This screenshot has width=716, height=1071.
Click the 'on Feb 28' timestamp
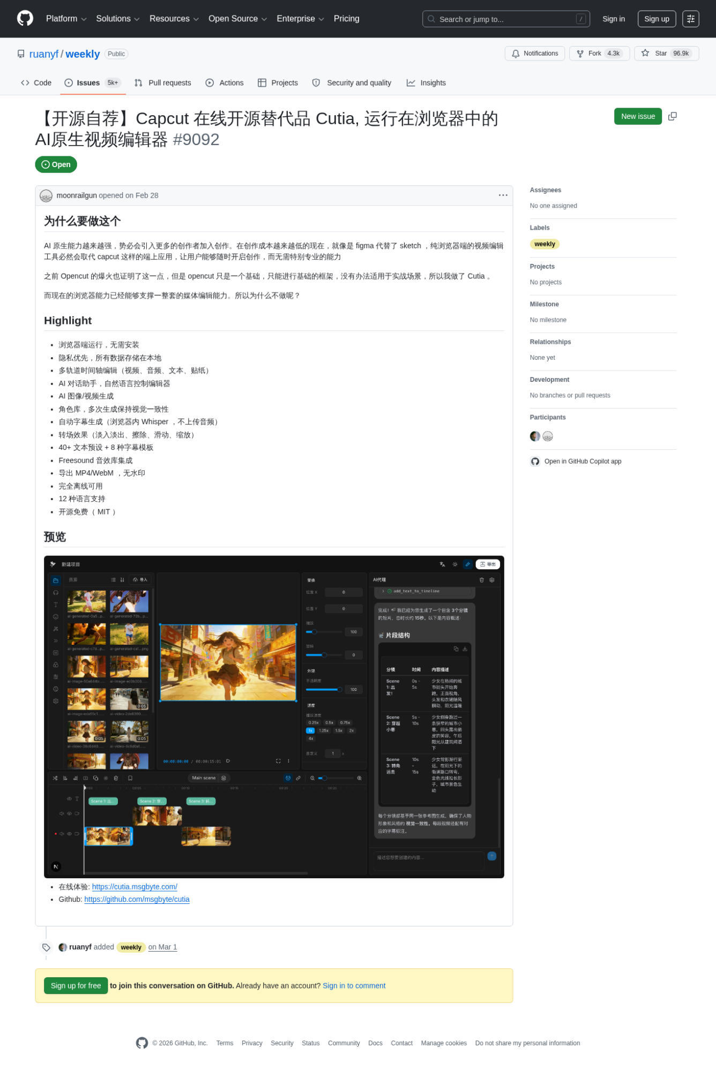click(x=142, y=195)
